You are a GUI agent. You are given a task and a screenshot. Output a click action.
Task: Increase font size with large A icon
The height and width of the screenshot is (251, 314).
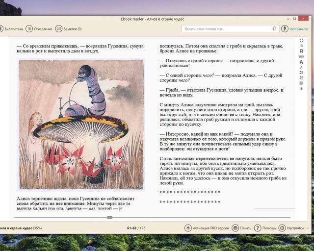301,62
